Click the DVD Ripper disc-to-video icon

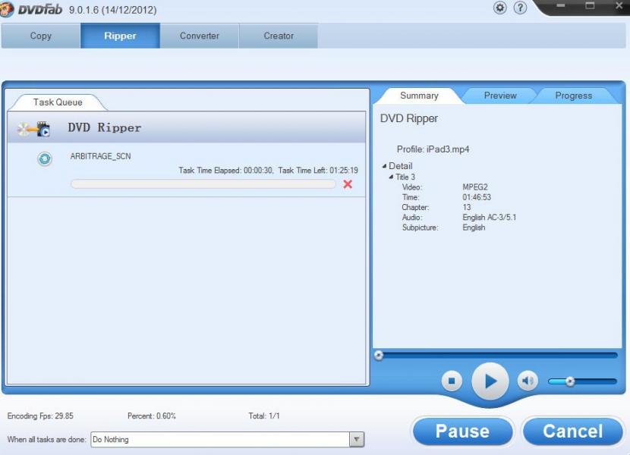coord(33,128)
